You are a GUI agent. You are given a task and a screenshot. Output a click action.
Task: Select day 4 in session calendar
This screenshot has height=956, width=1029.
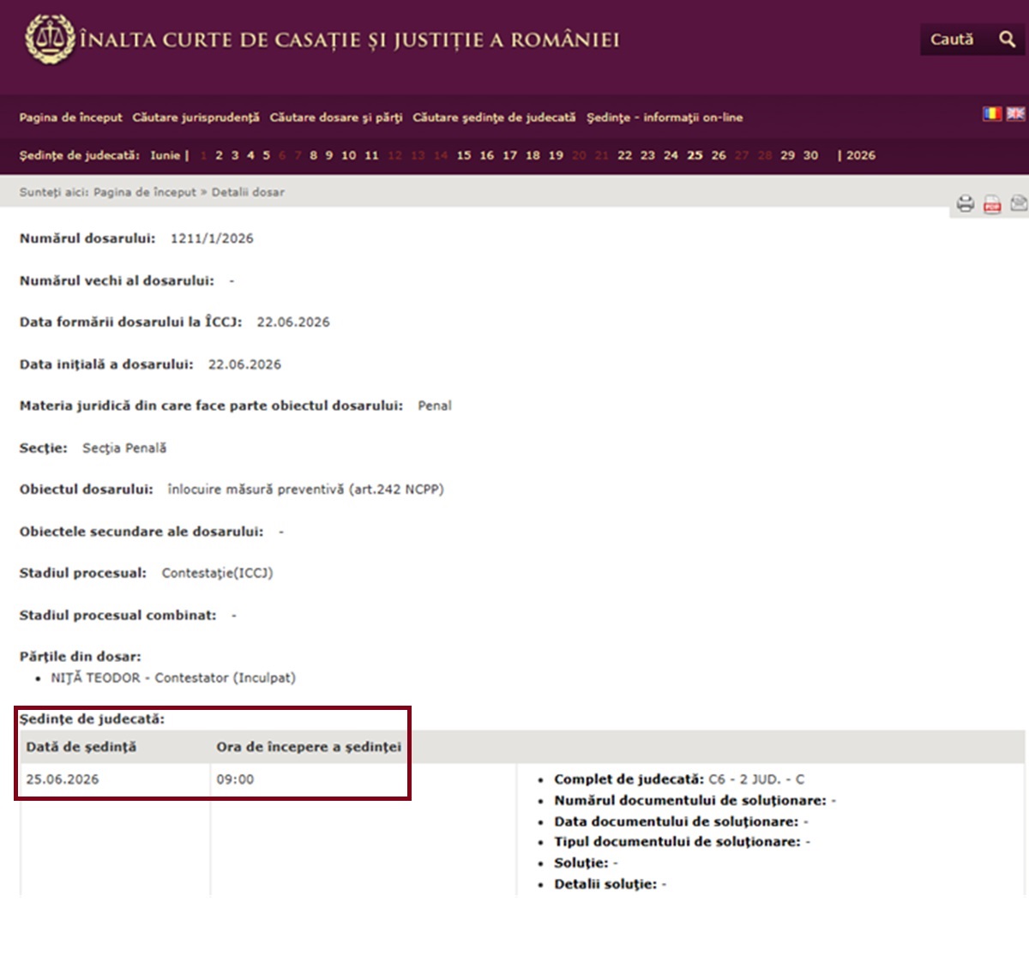250,155
